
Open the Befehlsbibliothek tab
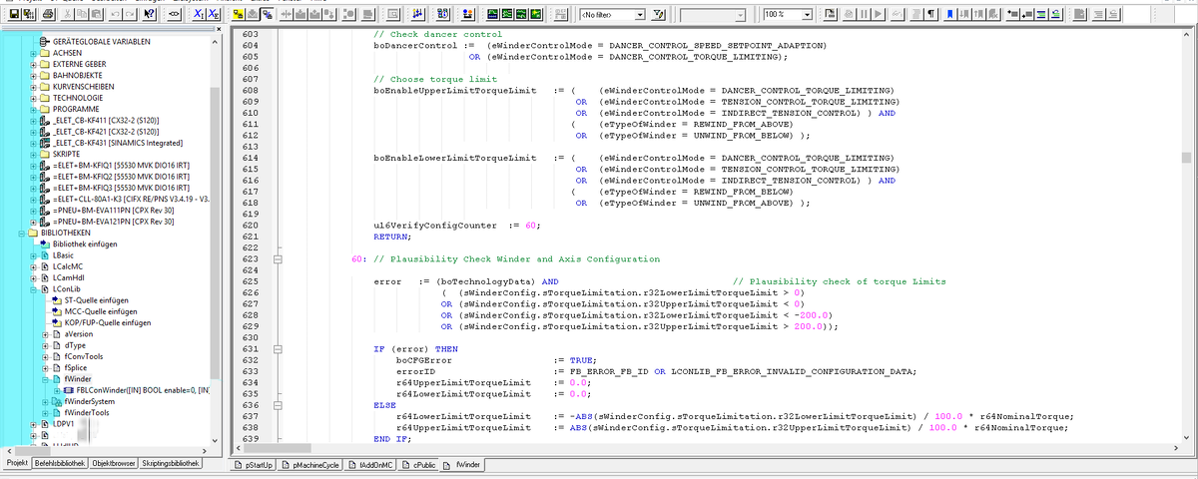click(x=60, y=464)
